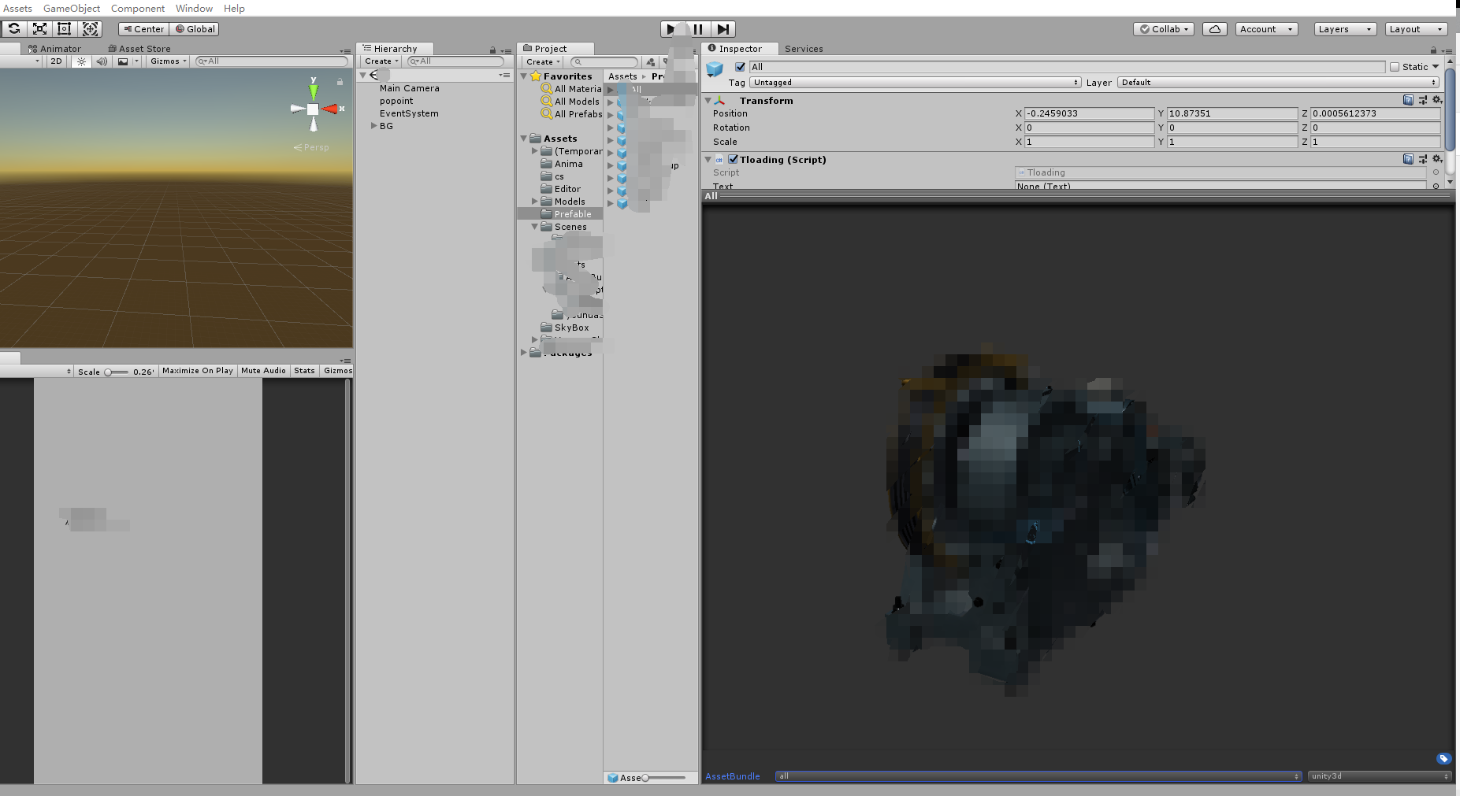Image resolution: width=1460 pixels, height=796 pixels.
Task: Switch to the Animator tab
Action: [54, 49]
